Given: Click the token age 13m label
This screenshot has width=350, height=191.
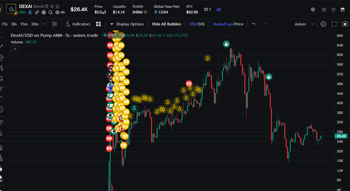Looking at the screenshot, I should click(x=22, y=12).
